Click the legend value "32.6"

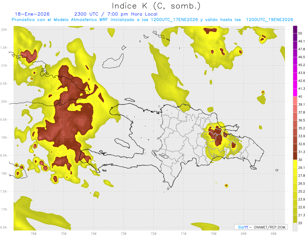302,144
